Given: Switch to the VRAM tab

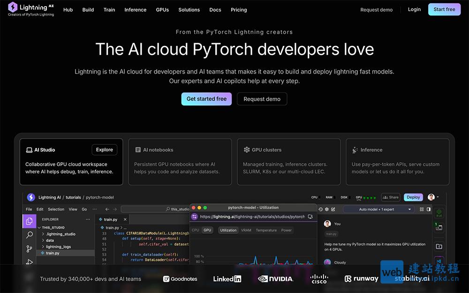Looking at the screenshot, I should (246, 230).
